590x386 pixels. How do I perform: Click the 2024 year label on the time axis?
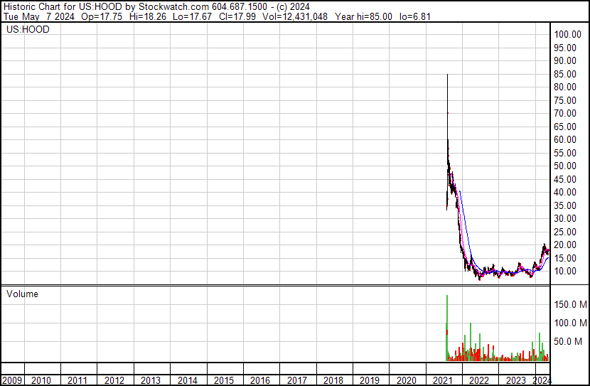[x=542, y=380]
